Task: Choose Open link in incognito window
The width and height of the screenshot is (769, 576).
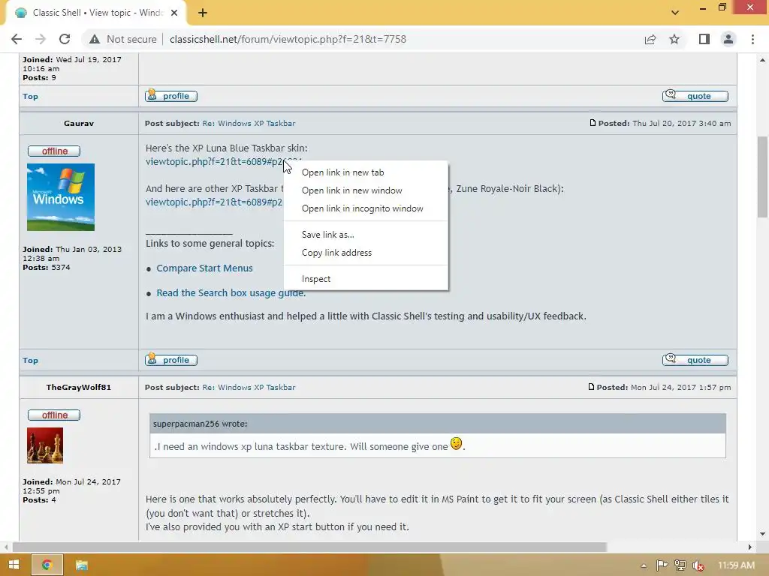Action: click(366, 208)
